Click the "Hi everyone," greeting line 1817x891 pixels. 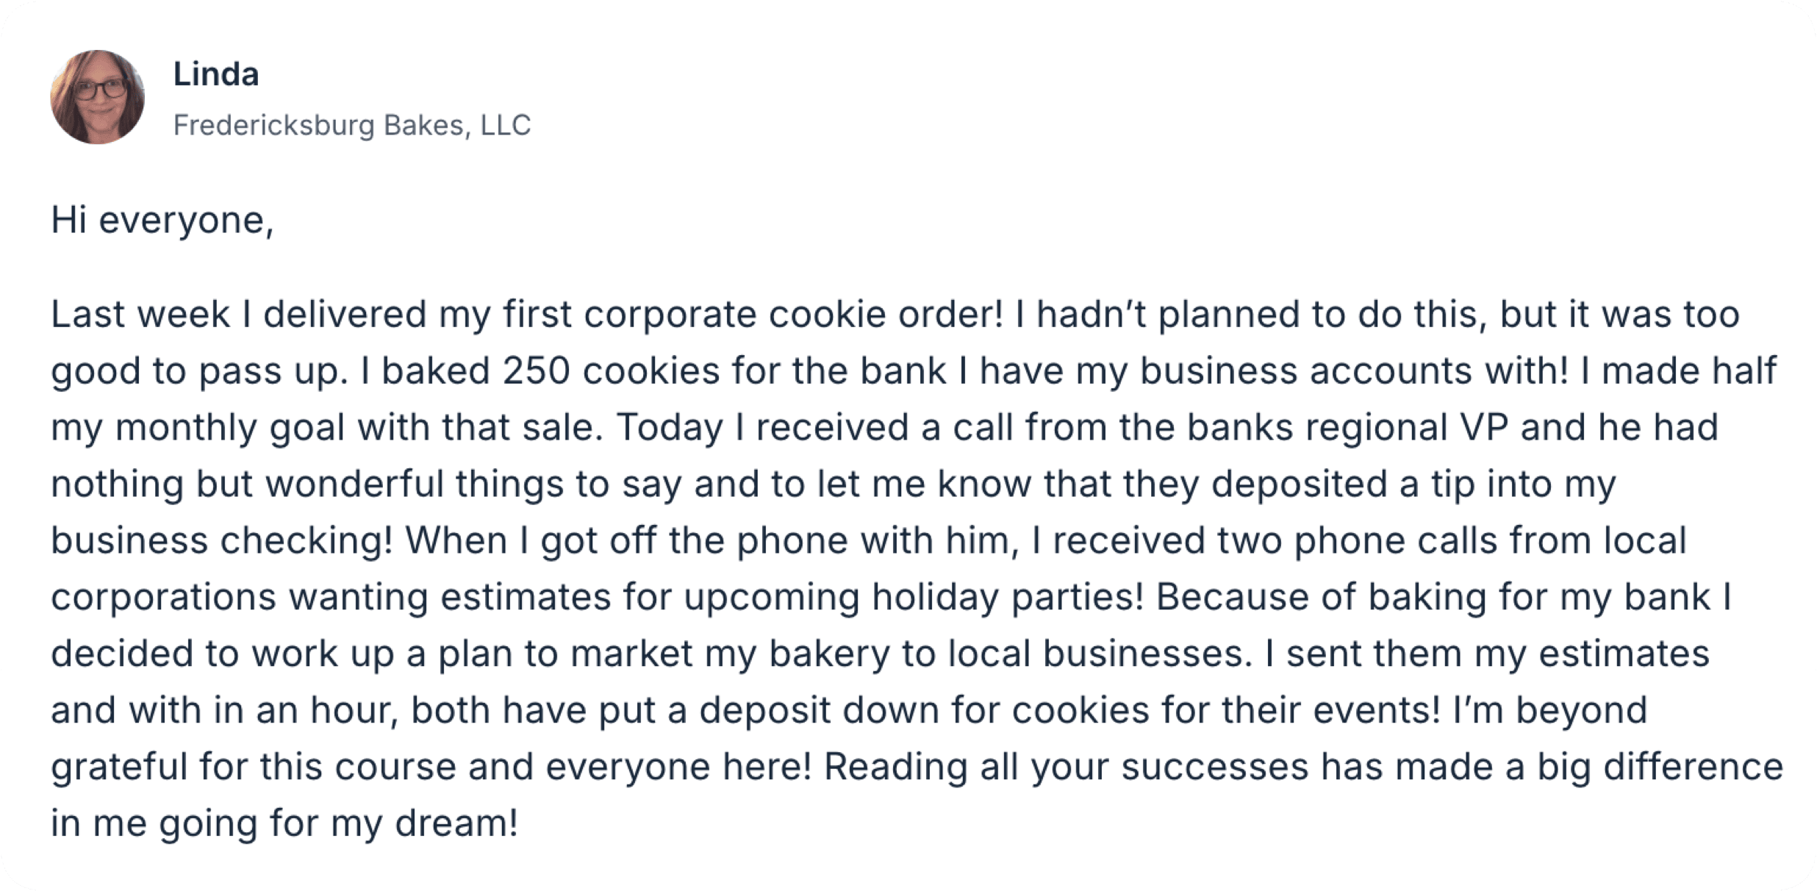[x=162, y=220]
